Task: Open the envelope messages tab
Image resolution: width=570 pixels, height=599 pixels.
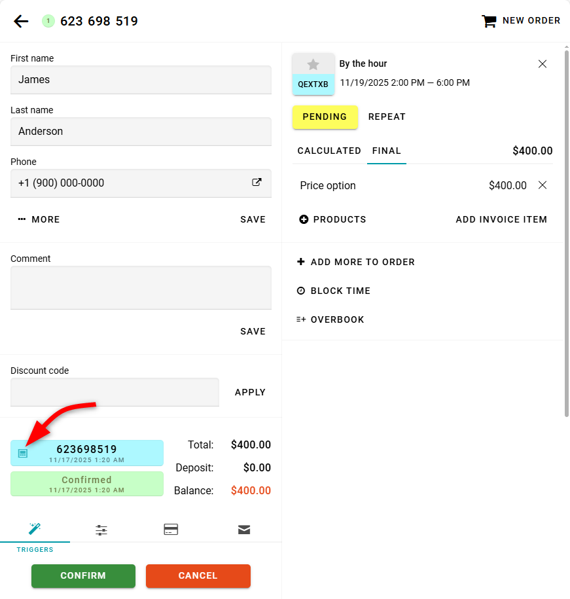Action: tap(244, 530)
